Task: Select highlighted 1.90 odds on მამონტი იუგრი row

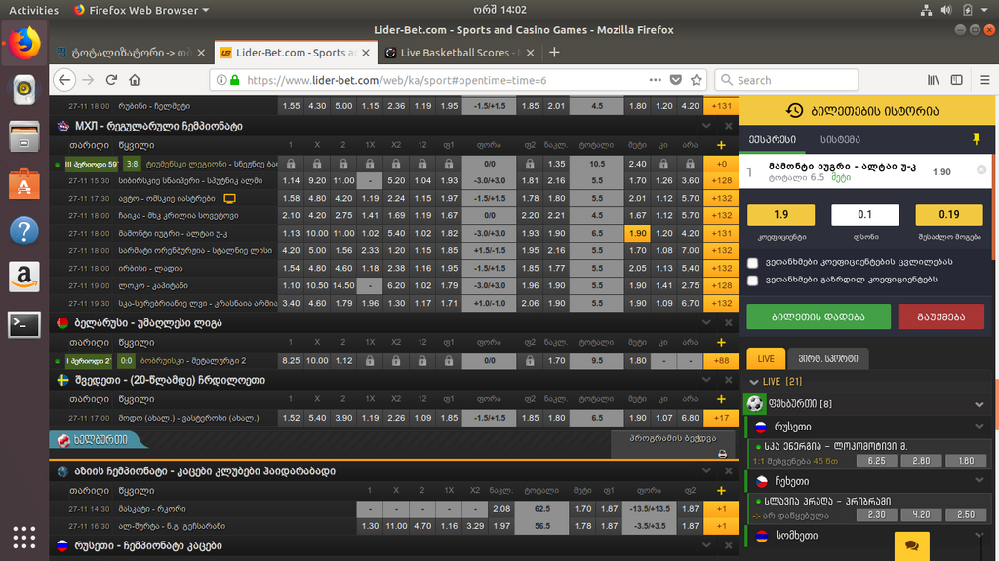Action: (637, 234)
